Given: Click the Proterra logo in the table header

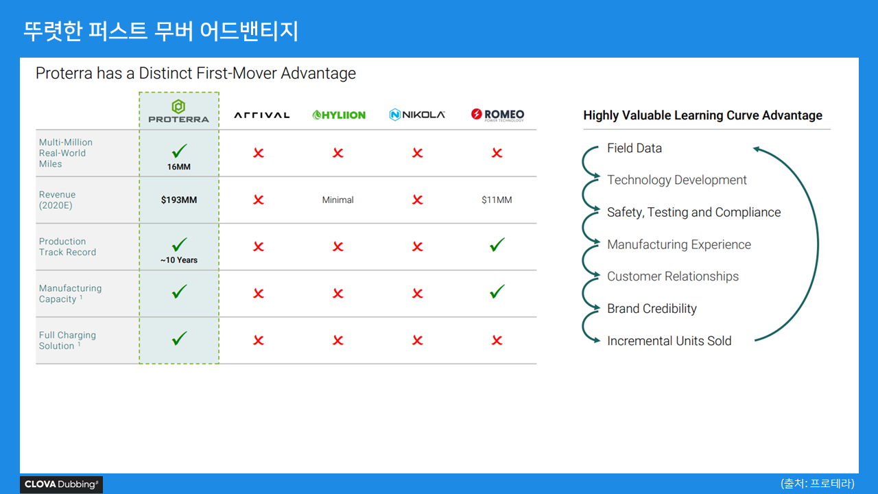Looking at the screenshot, I should pyautogui.click(x=178, y=111).
